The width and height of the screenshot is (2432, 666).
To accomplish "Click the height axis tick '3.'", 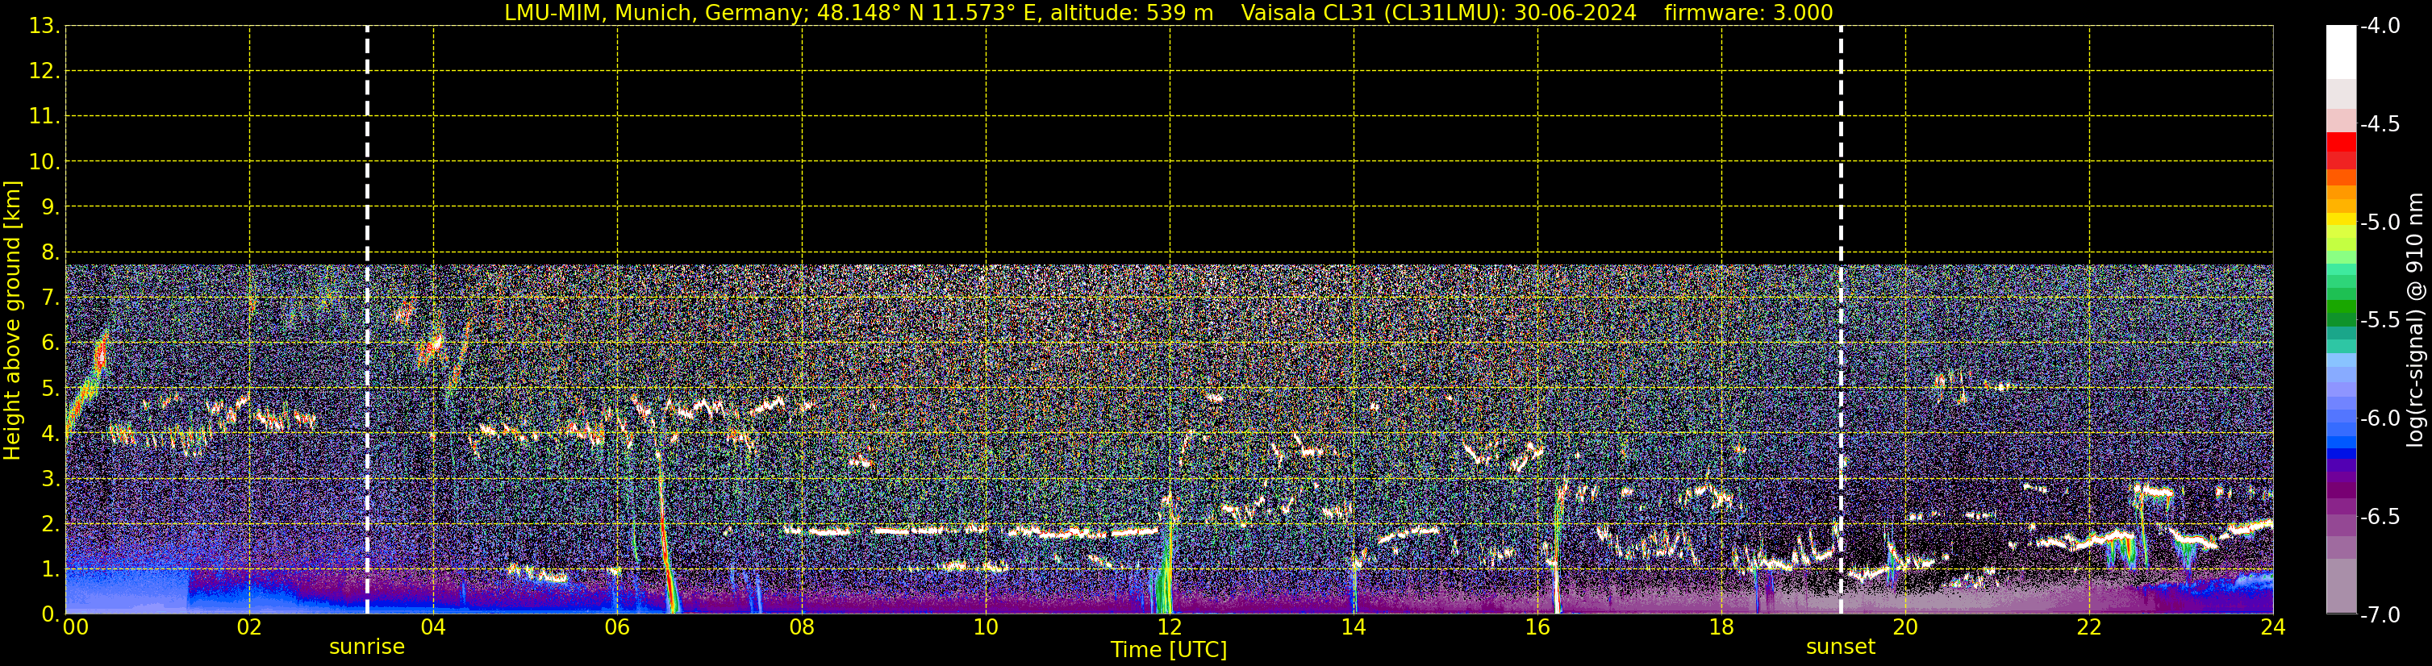I will click(50, 479).
